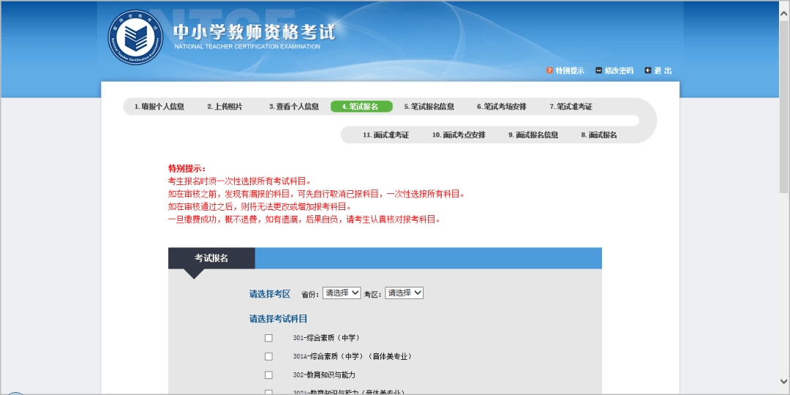This screenshot has width=790, height=395.
Task: Open step 3 查看个人信息
Action: click(x=293, y=107)
